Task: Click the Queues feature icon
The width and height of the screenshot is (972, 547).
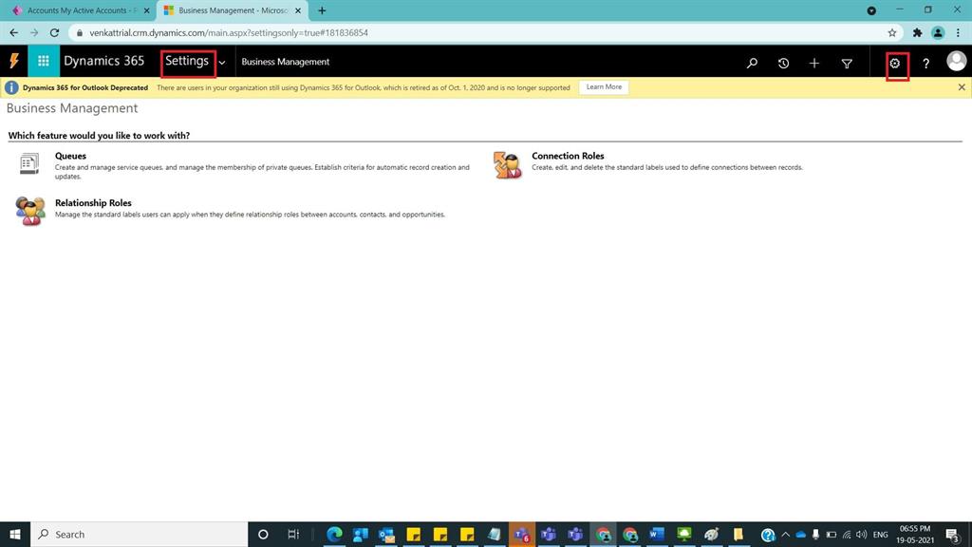Action: (26, 164)
